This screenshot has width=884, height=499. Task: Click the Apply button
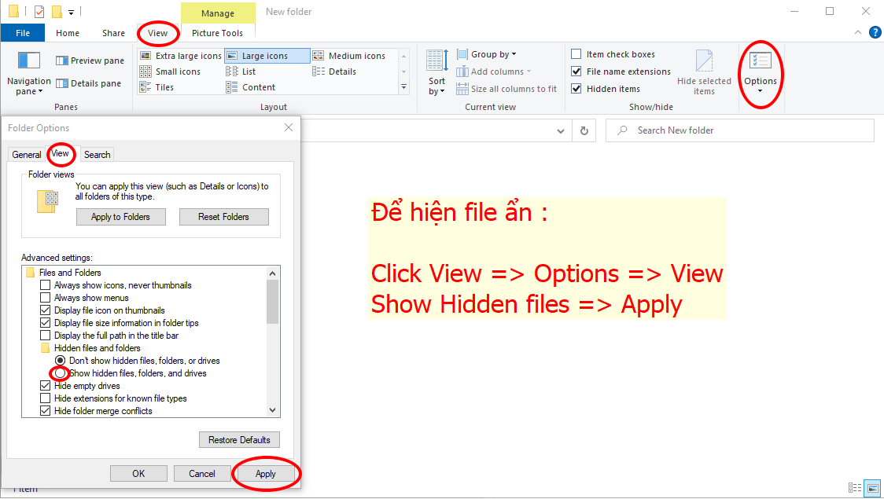266,474
